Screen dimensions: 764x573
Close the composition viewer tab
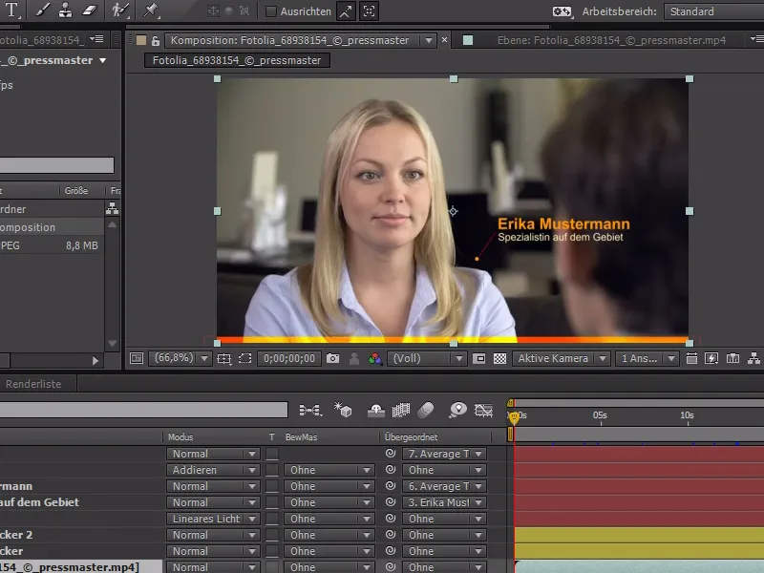click(x=444, y=40)
